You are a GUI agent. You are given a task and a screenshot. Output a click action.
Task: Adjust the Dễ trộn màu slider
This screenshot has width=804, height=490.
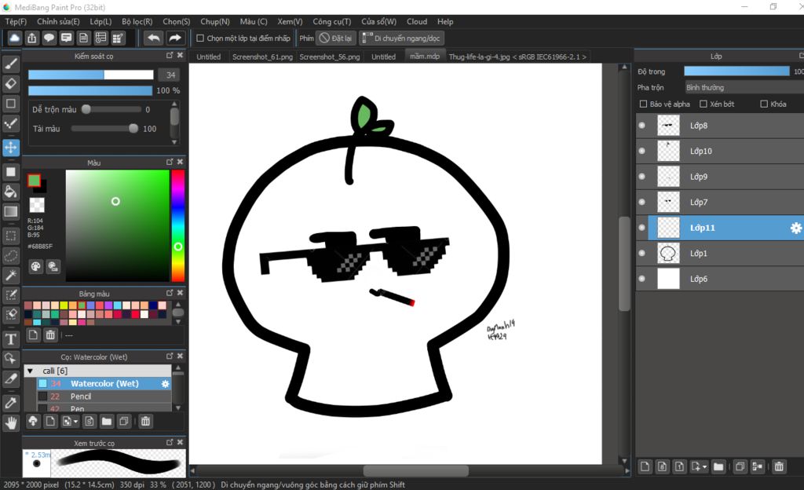click(x=111, y=109)
